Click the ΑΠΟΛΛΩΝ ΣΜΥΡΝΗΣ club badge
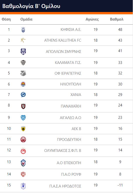 click(x=23, y=51)
